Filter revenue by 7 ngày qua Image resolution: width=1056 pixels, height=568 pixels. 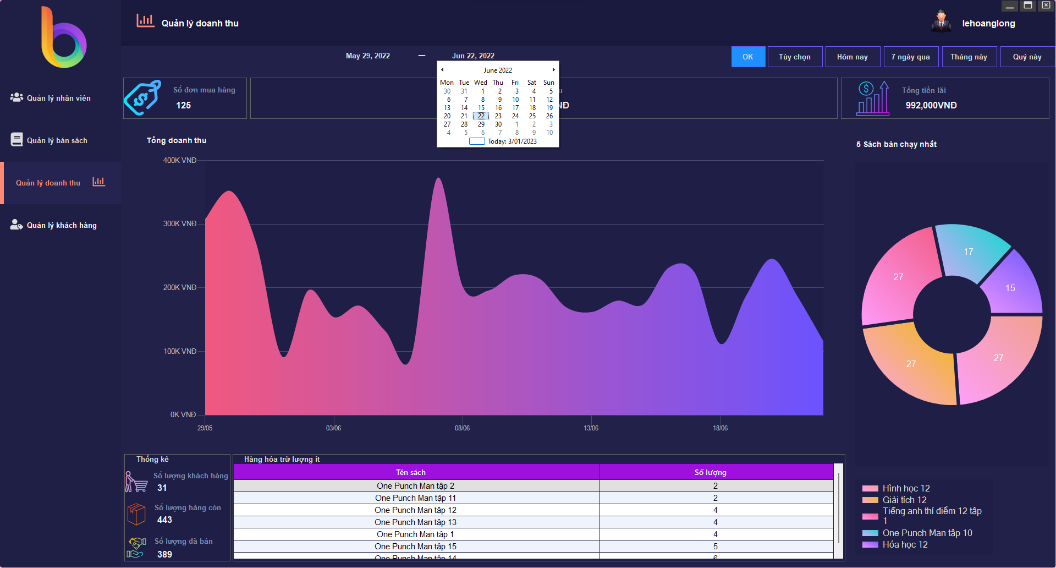[911, 57]
